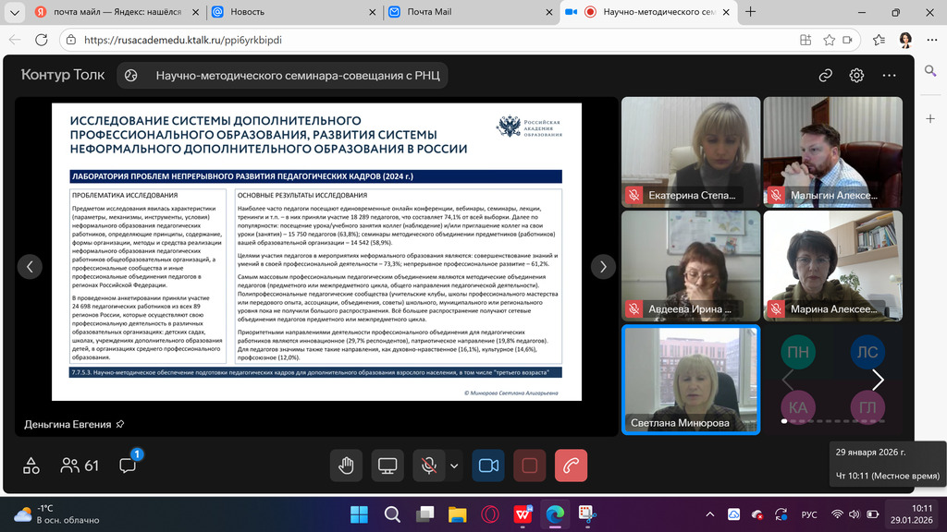This screenshot has width=947, height=532.
Task: Toggle the camera on or off
Action: coord(488,465)
